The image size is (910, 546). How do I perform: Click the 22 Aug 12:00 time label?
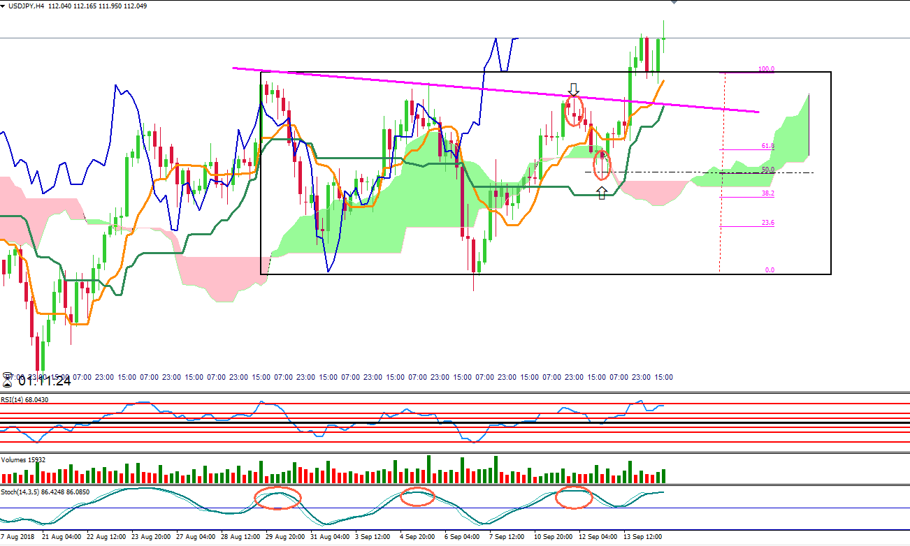point(107,537)
